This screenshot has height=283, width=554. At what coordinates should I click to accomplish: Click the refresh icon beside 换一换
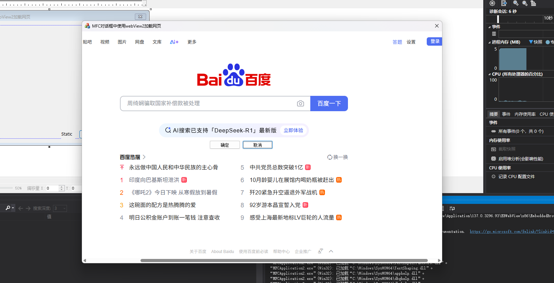tap(329, 157)
